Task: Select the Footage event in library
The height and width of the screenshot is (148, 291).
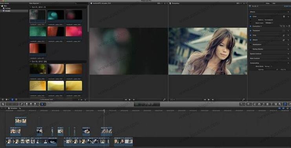Action: pyautogui.click(x=7, y=8)
